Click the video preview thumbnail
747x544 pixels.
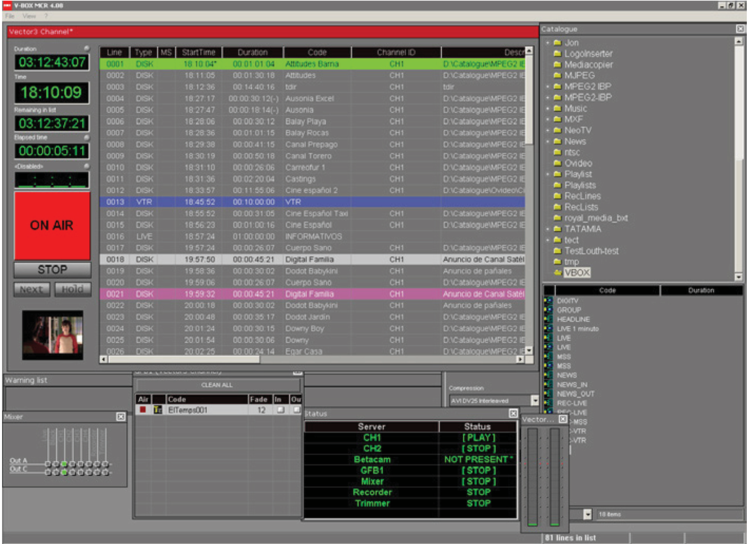[52, 335]
